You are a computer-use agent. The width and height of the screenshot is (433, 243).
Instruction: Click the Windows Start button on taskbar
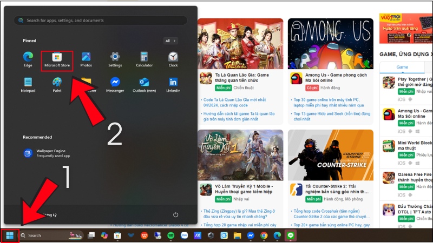click(x=10, y=235)
